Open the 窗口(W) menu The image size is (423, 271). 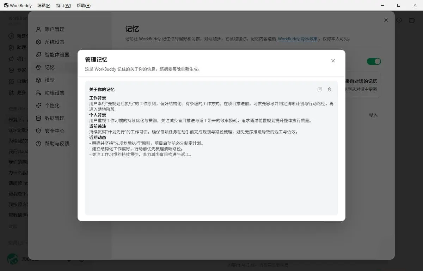[x=63, y=5]
